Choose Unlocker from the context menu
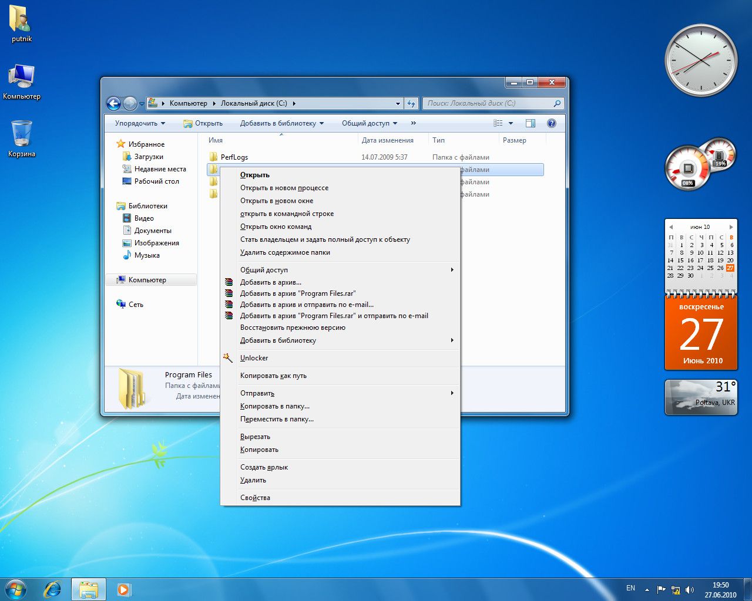752x601 pixels. coord(254,358)
